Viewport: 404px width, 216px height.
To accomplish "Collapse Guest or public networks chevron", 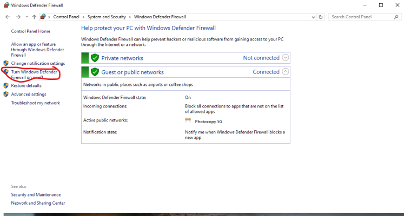I will (285, 72).
